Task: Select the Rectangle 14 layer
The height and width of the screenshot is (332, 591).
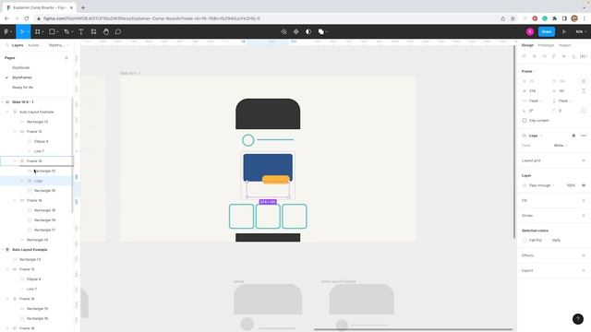Action: point(37,240)
